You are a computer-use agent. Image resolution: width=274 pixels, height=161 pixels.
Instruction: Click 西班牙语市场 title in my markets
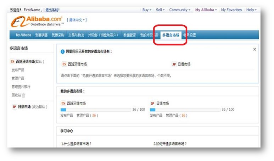click(x=76, y=103)
